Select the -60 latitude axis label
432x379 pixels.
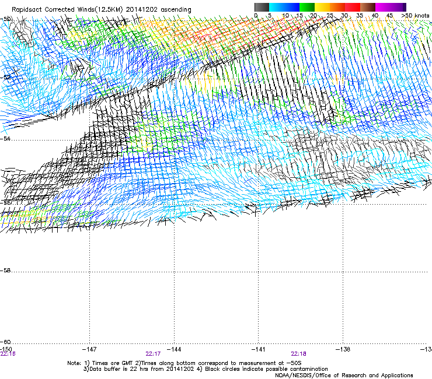[x=5, y=342]
